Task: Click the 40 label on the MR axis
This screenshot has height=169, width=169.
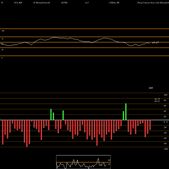Action: click(165, 111)
